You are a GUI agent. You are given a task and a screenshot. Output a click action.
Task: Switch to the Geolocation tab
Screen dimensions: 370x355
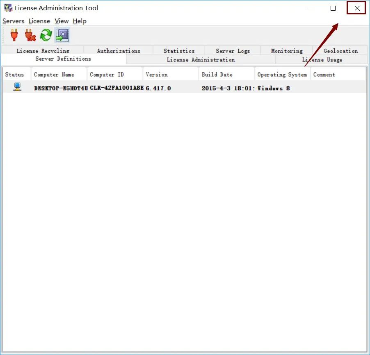pyautogui.click(x=340, y=50)
